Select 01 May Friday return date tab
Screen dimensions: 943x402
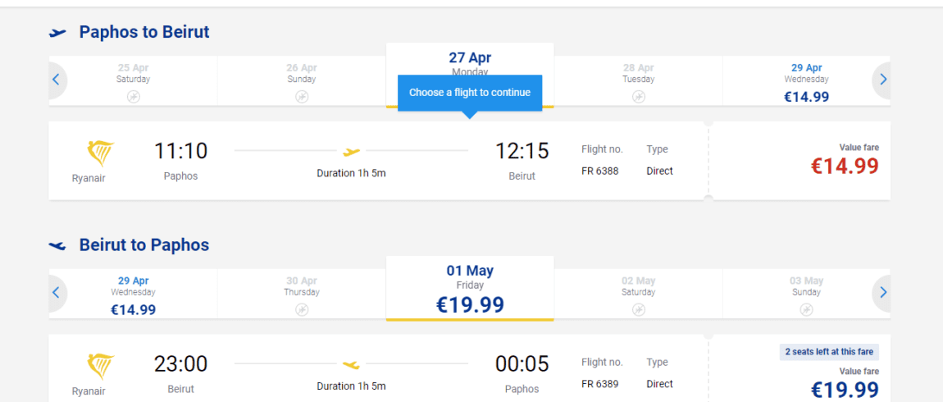tap(470, 288)
